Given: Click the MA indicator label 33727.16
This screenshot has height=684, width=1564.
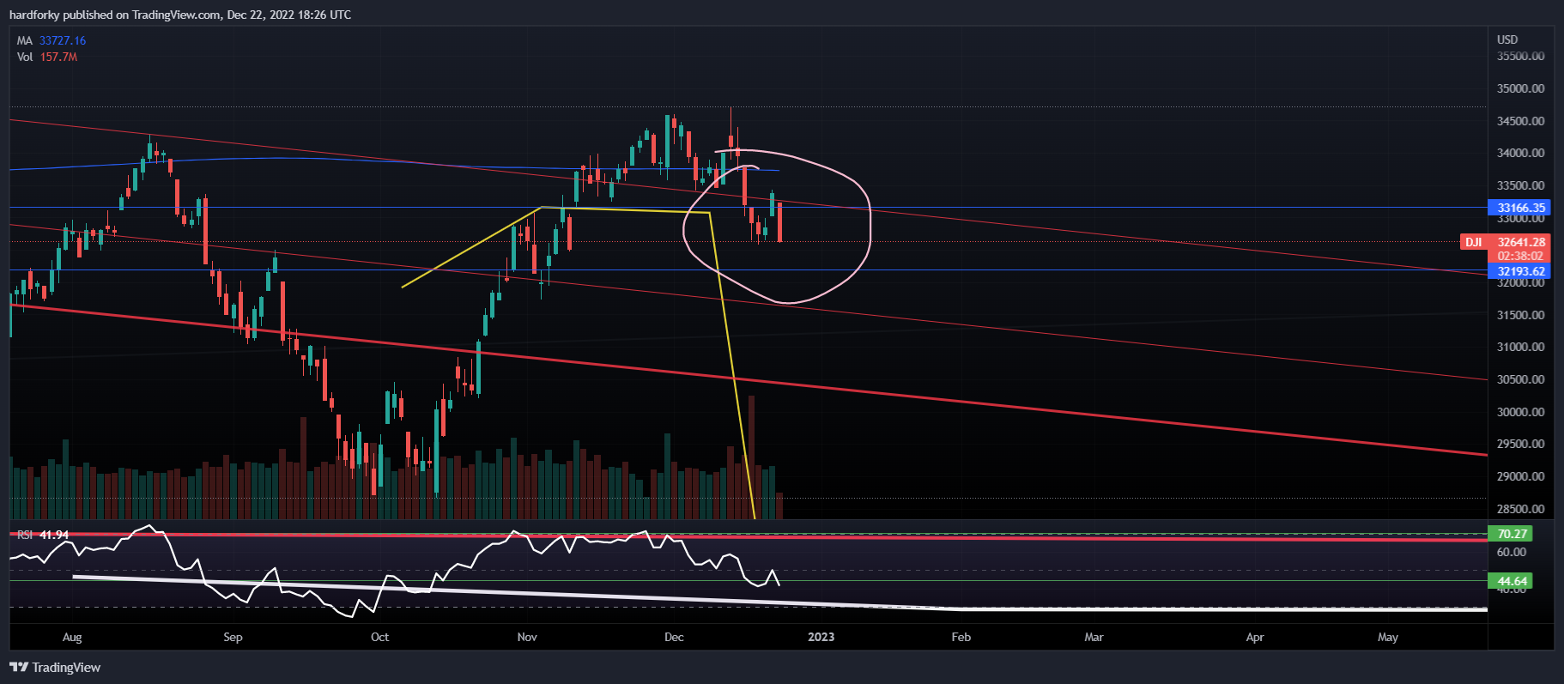Looking at the screenshot, I should pyautogui.click(x=52, y=40).
